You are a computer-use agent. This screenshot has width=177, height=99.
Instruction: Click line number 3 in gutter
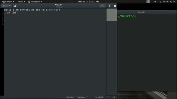3,15
